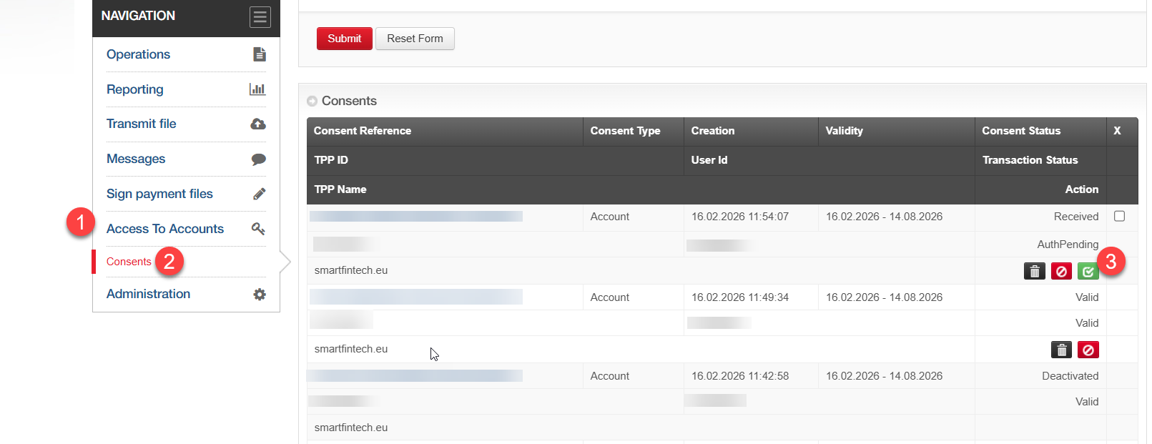Click the Reporting bar chart icon

[x=257, y=89]
